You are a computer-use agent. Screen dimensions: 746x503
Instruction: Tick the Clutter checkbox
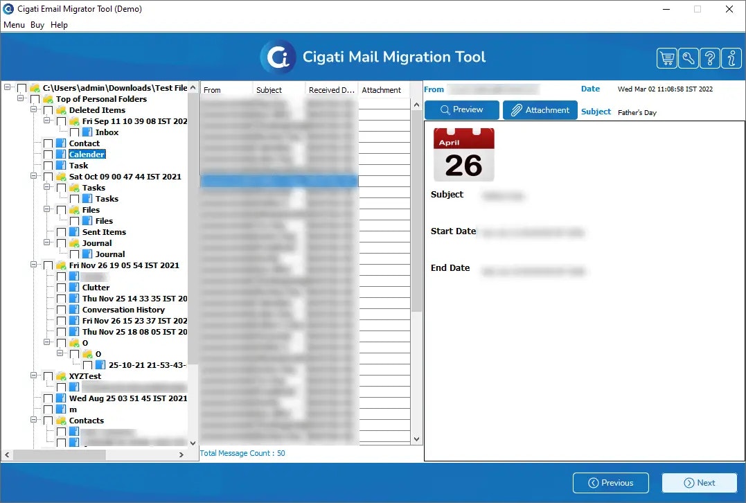(x=62, y=288)
